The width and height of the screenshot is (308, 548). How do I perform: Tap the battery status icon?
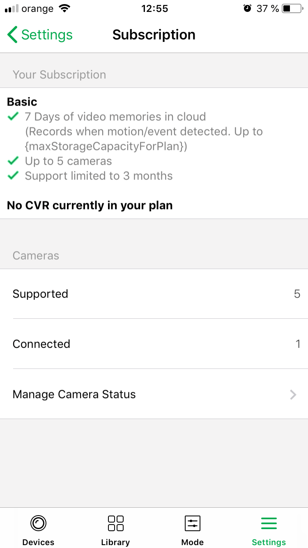(x=292, y=8)
